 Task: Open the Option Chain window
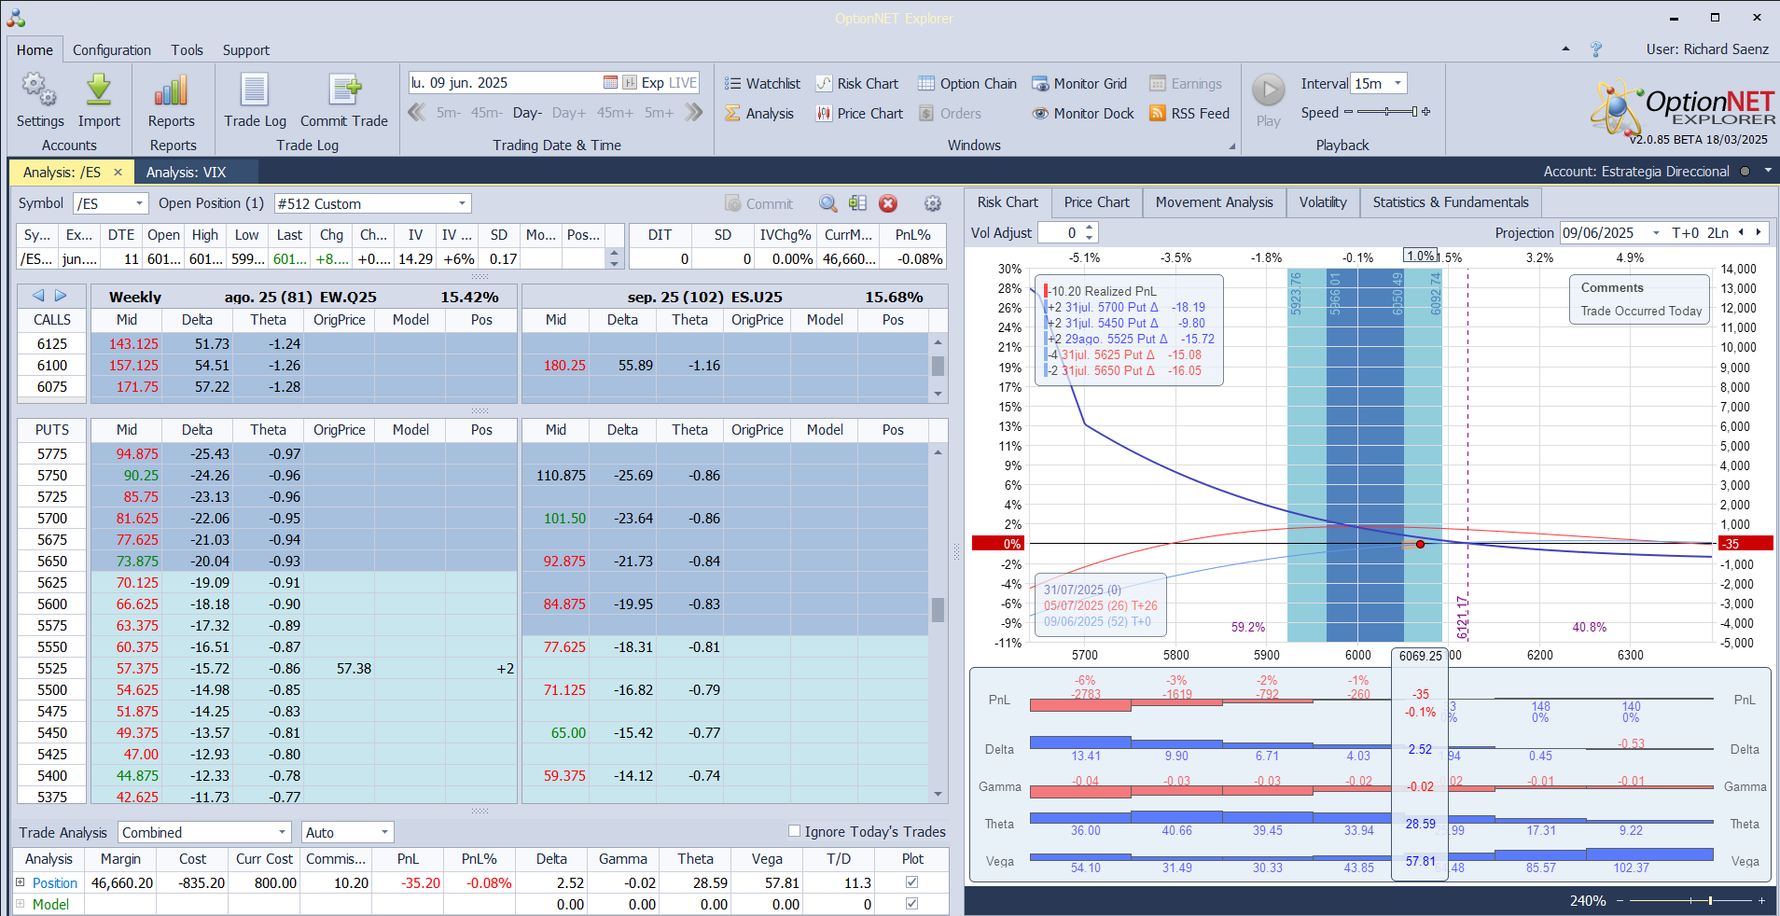(966, 84)
